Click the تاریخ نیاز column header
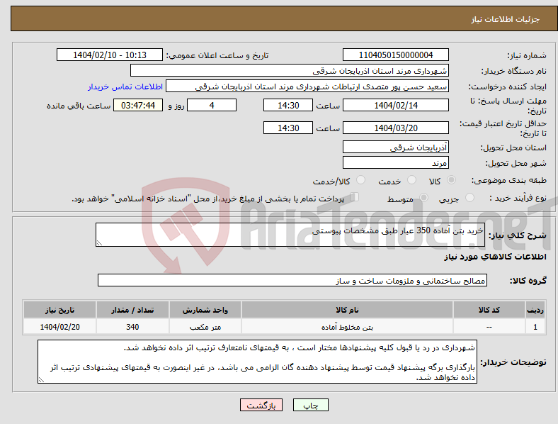Viewport: 558px width, 424px height. (59, 310)
